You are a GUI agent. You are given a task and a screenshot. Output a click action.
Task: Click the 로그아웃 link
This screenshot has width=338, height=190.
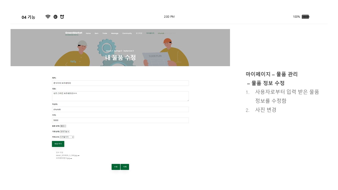coord(139,33)
